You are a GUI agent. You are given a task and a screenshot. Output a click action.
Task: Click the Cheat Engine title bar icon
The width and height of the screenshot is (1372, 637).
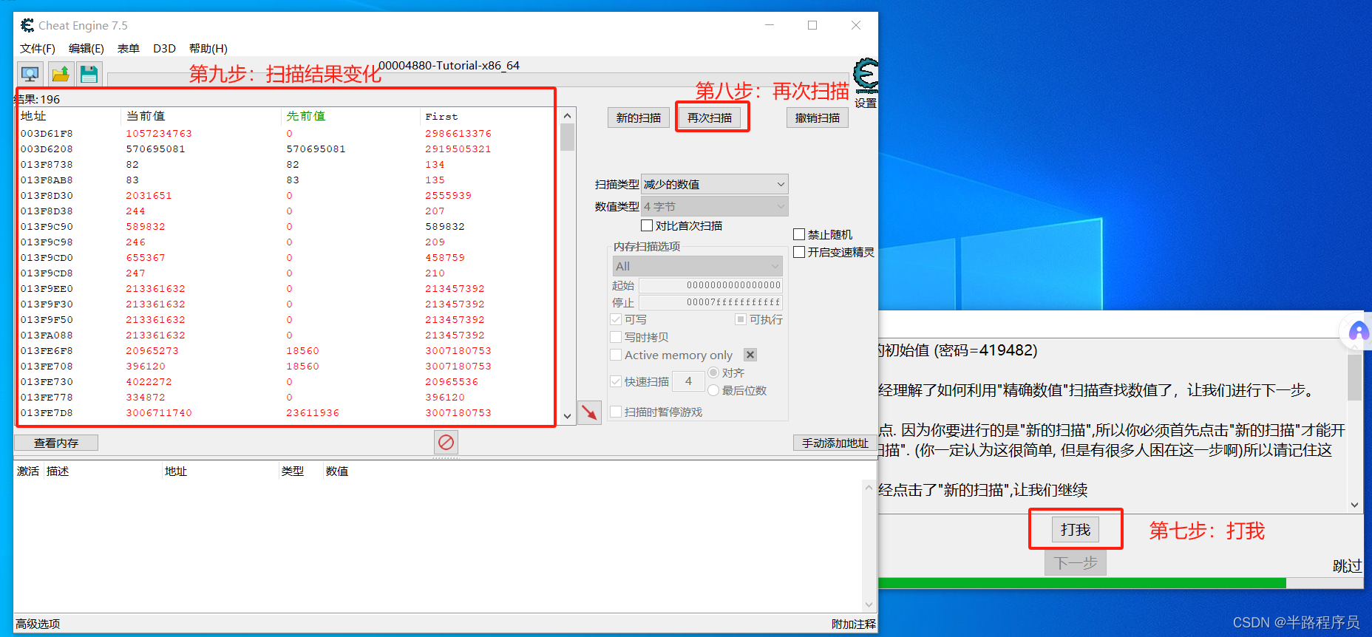pyautogui.click(x=27, y=25)
